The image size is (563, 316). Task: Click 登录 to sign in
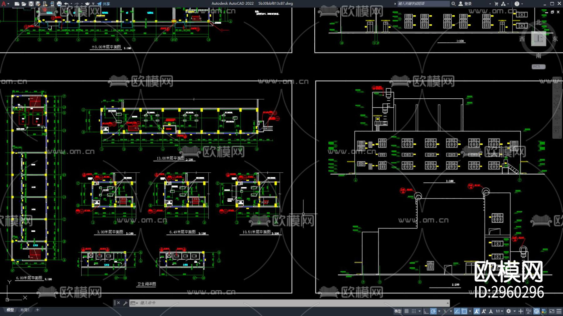[x=468, y=4]
